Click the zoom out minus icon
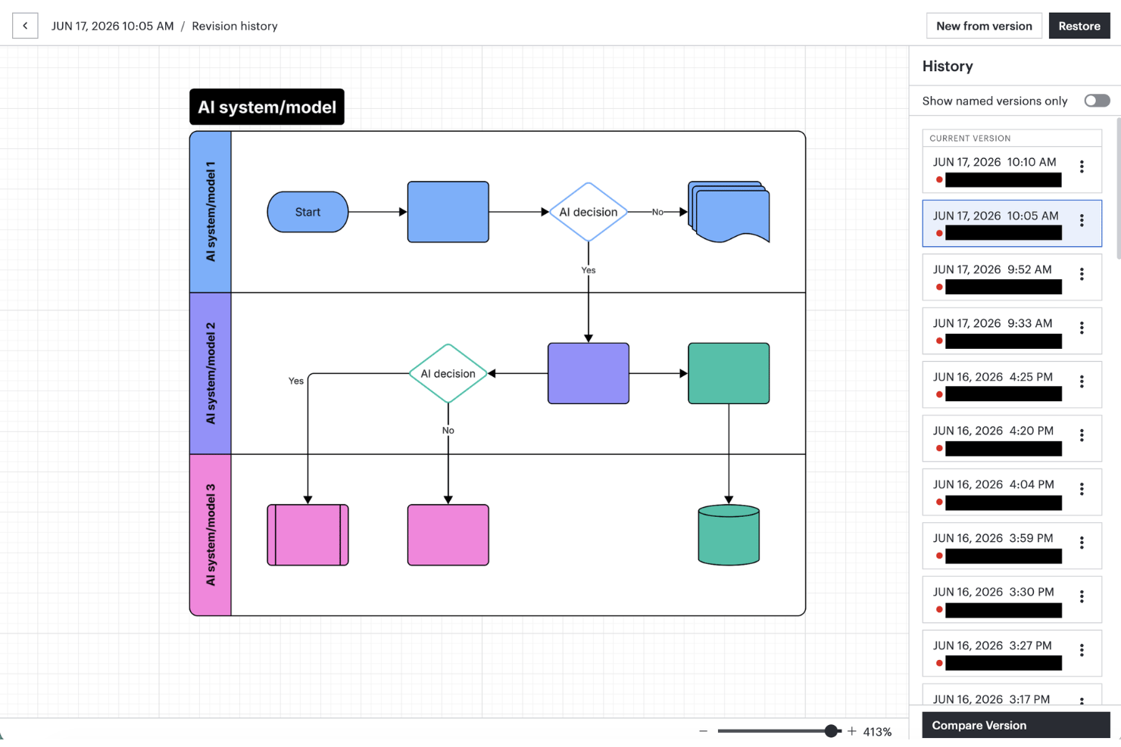 (703, 731)
